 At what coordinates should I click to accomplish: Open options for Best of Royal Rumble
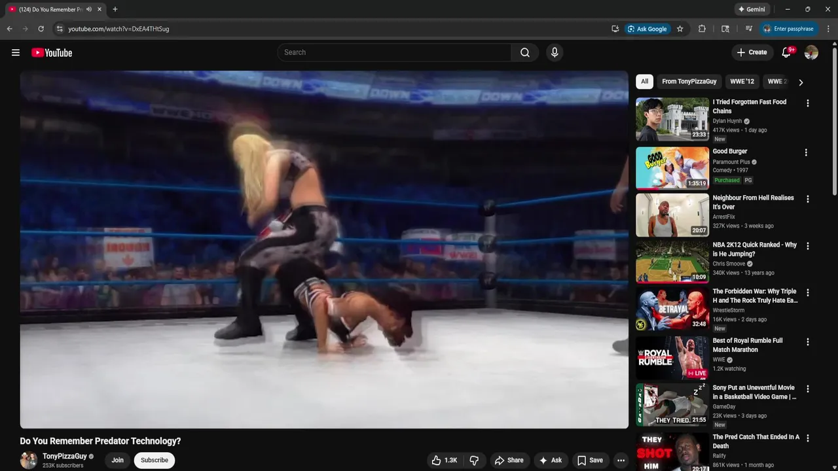(x=807, y=341)
